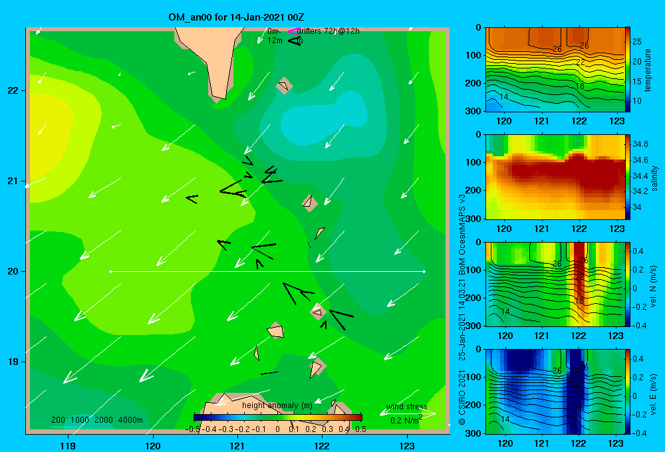Click the wind stress reference arrow
The height and width of the screenshot is (452, 665).
tap(408, 413)
